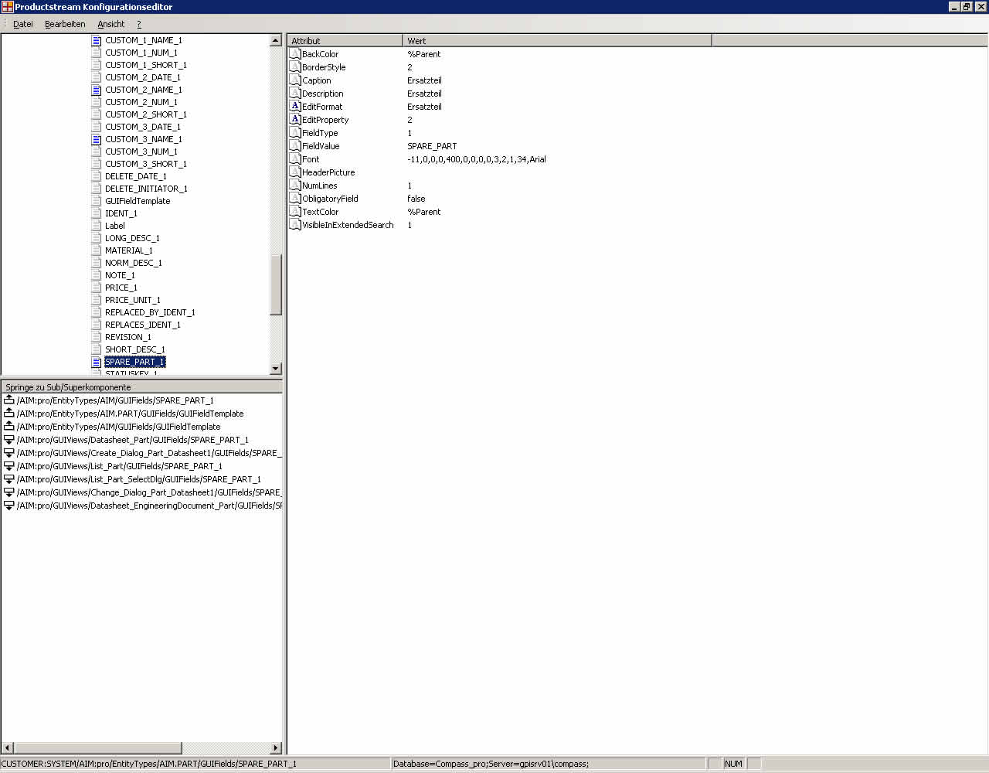Open the Ansicht menu
This screenshot has height=773, width=989.
coord(110,24)
